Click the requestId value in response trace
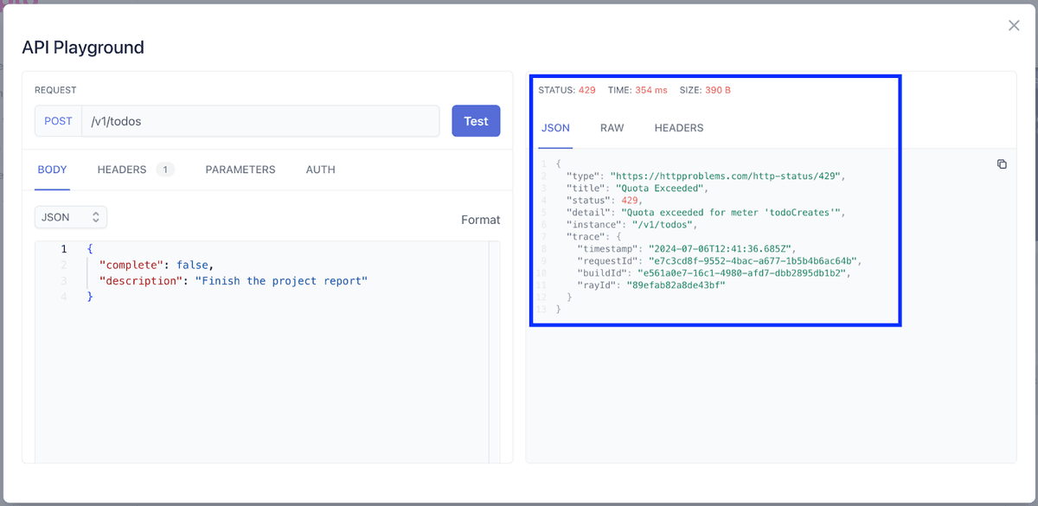 point(753,260)
